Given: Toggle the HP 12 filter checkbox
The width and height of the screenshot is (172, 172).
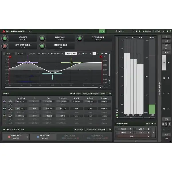Looking at the screenshot, I should pyautogui.click(x=4, y=54).
